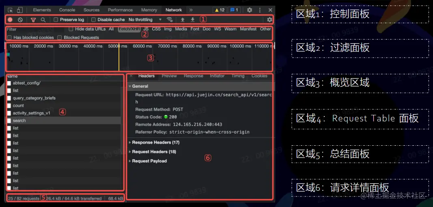Filter requests by JS
This screenshot has height=207, width=433.
click(x=146, y=29)
